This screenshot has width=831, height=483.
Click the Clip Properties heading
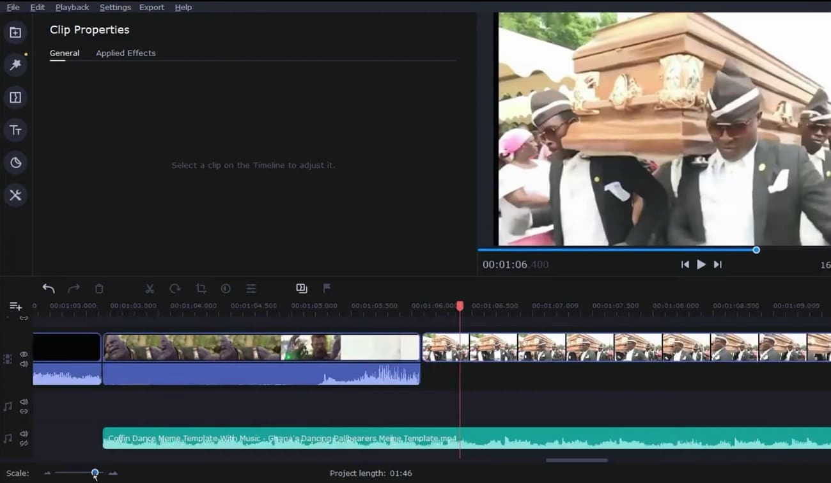click(89, 30)
